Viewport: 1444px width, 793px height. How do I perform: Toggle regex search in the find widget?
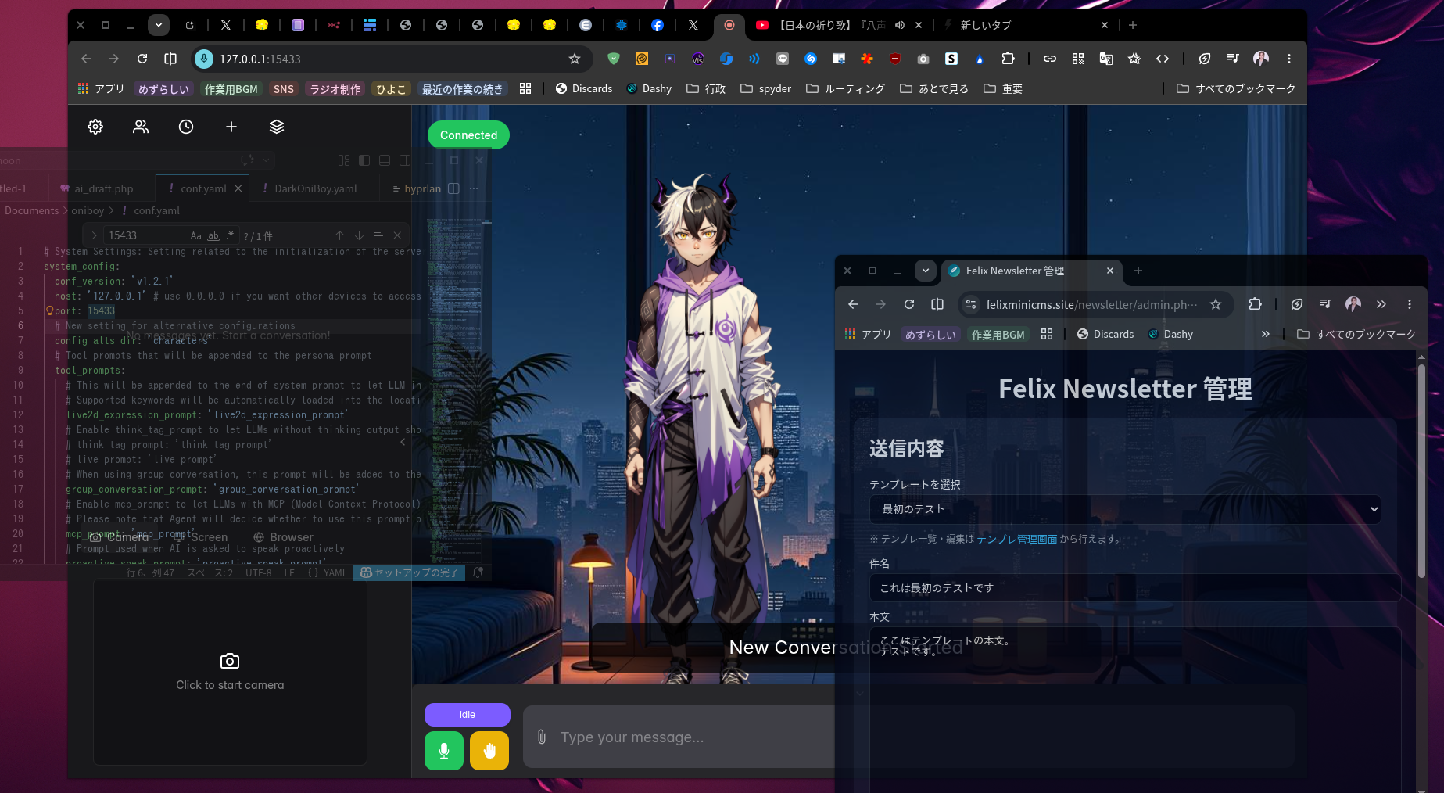(230, 235)
